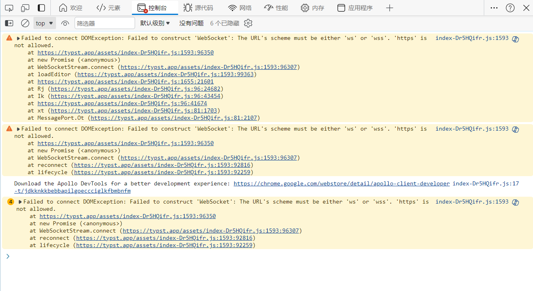Click Copilot explain icon on grouped warning
The width and height of the screenshot is (533, 291).
pos(515,202)
